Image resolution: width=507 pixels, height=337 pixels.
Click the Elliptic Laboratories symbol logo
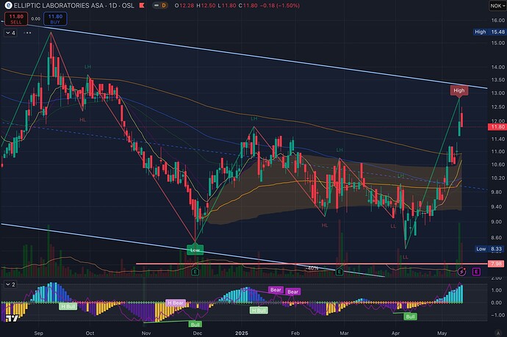pyautogui.click(x=8, y=5)
